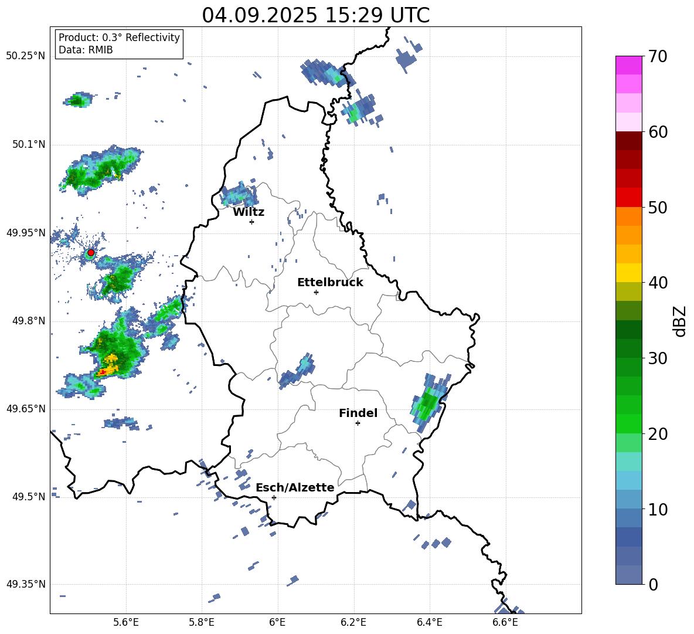
Task: Click the yellow colorbar segment at 40
Action: [x=628, y=273]
